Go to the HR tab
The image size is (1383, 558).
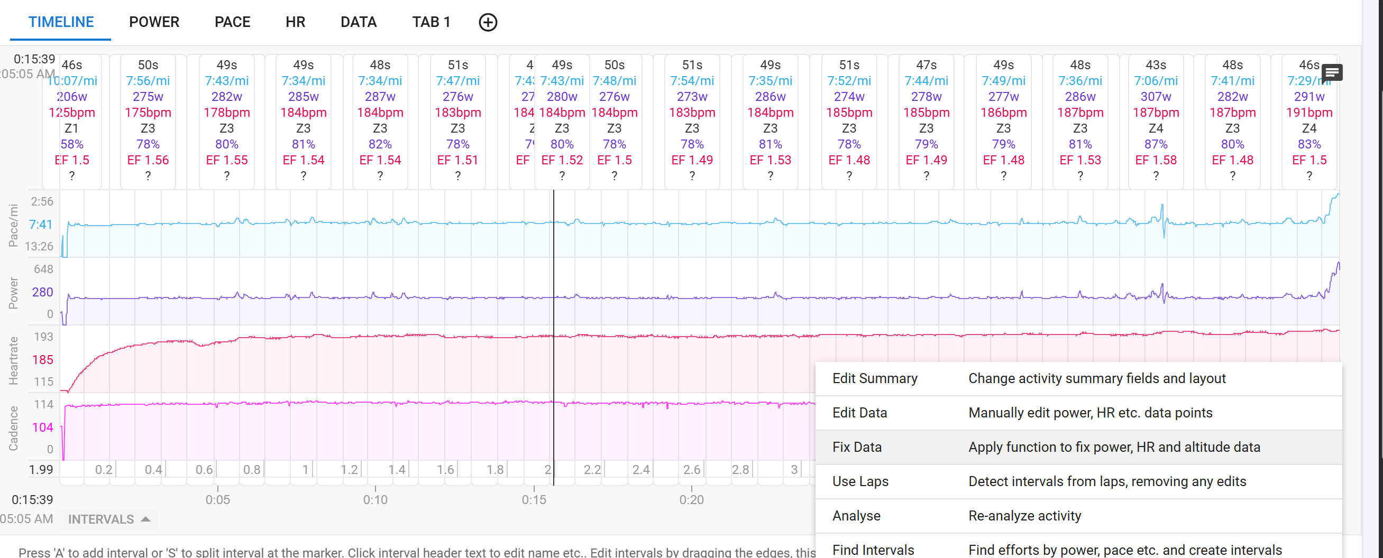coord(295,22)
